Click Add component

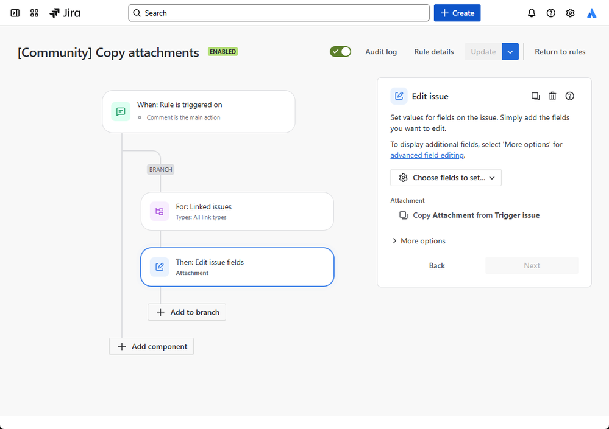[x=151, y=346]
